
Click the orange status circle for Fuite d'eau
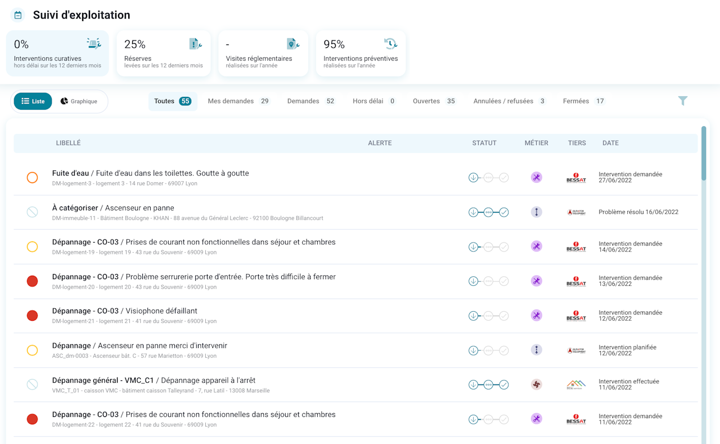(32, 178)
